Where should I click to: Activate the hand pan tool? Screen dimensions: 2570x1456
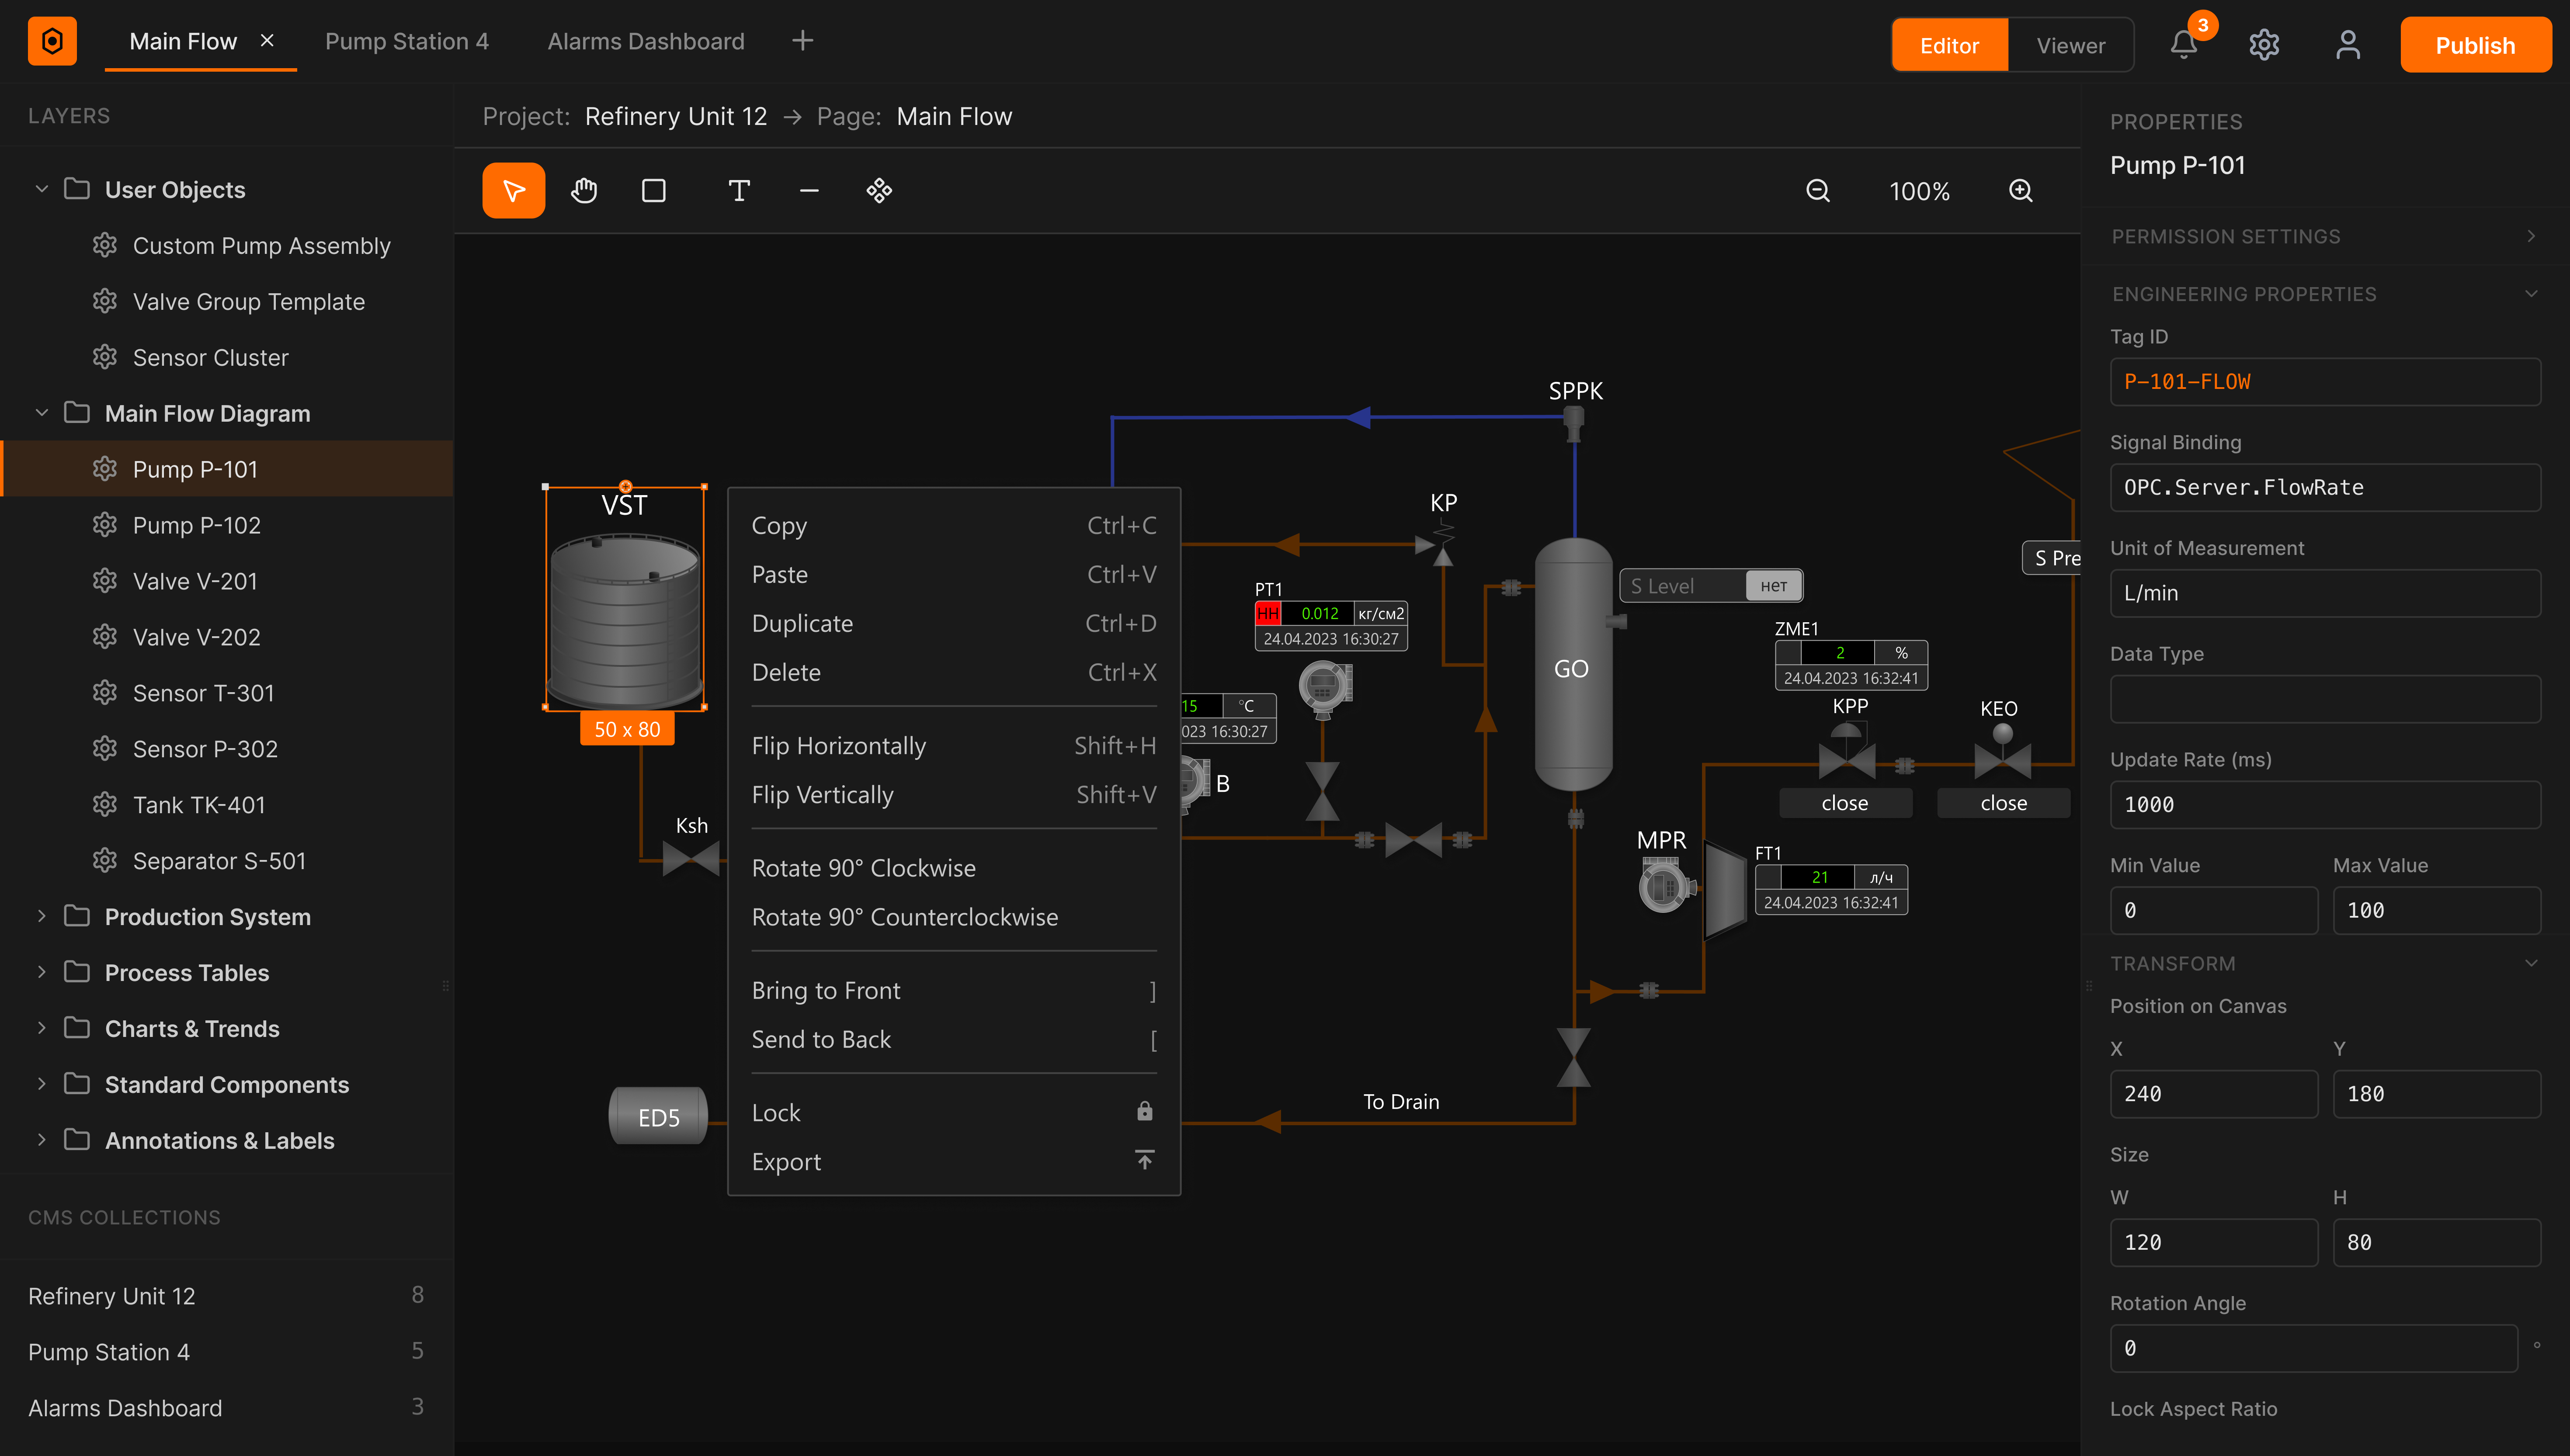pos(584,190)
